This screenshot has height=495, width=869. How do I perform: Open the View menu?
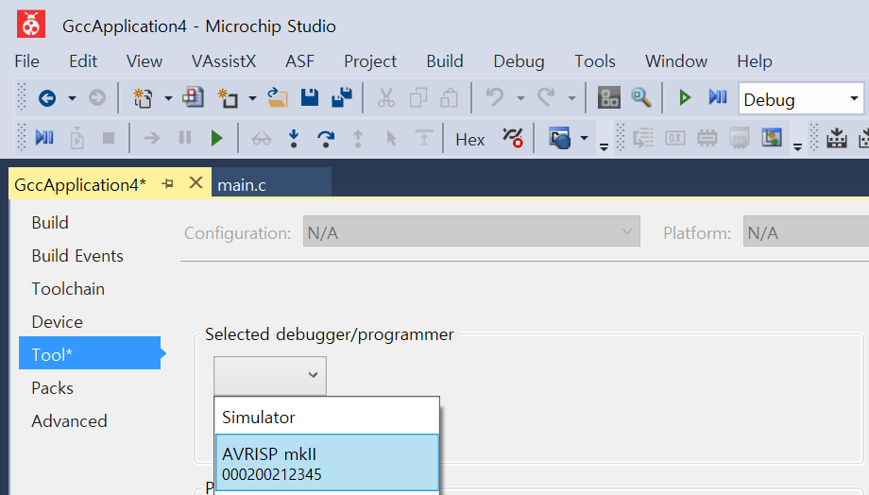coord(145,61)
